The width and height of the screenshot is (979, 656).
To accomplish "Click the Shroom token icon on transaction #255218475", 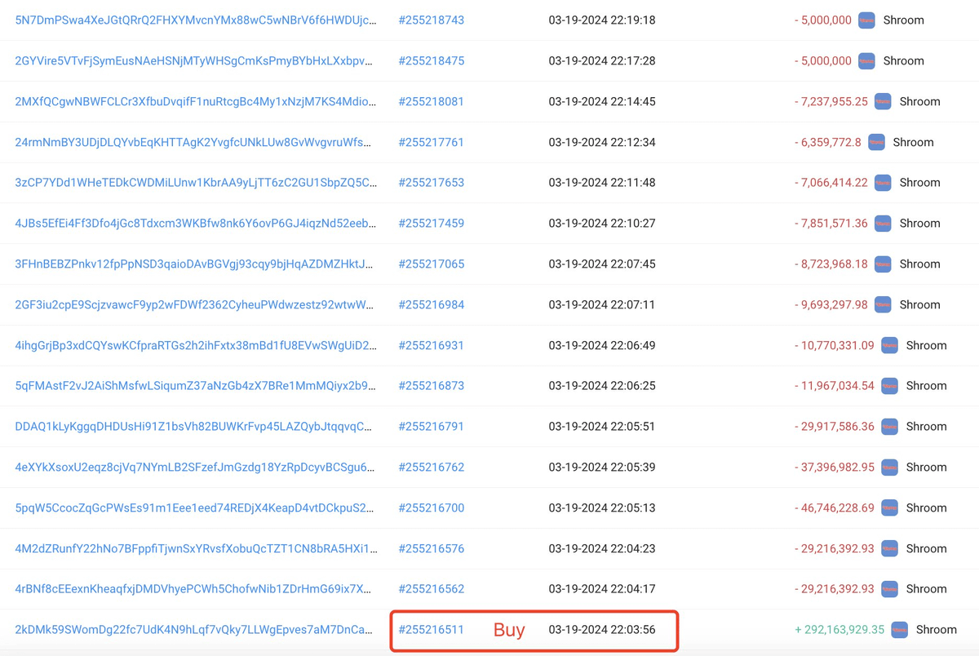I will pos(866,60).
